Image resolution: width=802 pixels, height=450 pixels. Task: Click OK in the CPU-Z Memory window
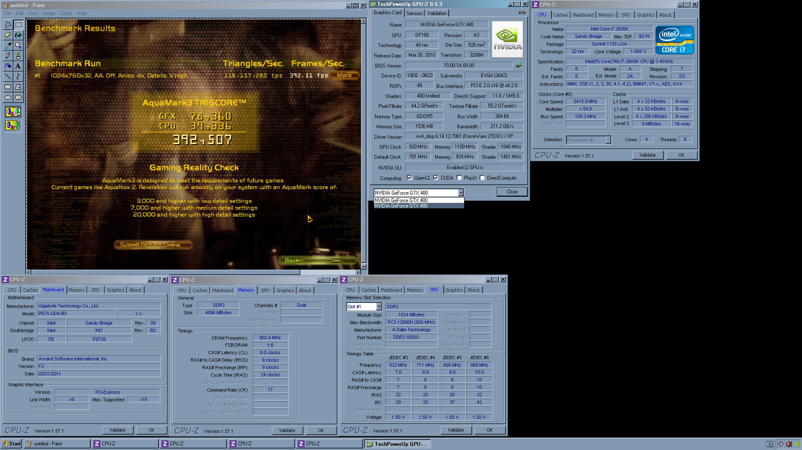(321, 430)
